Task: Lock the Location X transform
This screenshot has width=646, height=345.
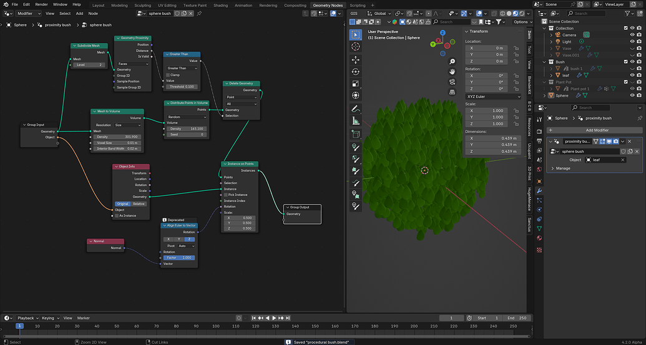Action: (x=516, y=48)
